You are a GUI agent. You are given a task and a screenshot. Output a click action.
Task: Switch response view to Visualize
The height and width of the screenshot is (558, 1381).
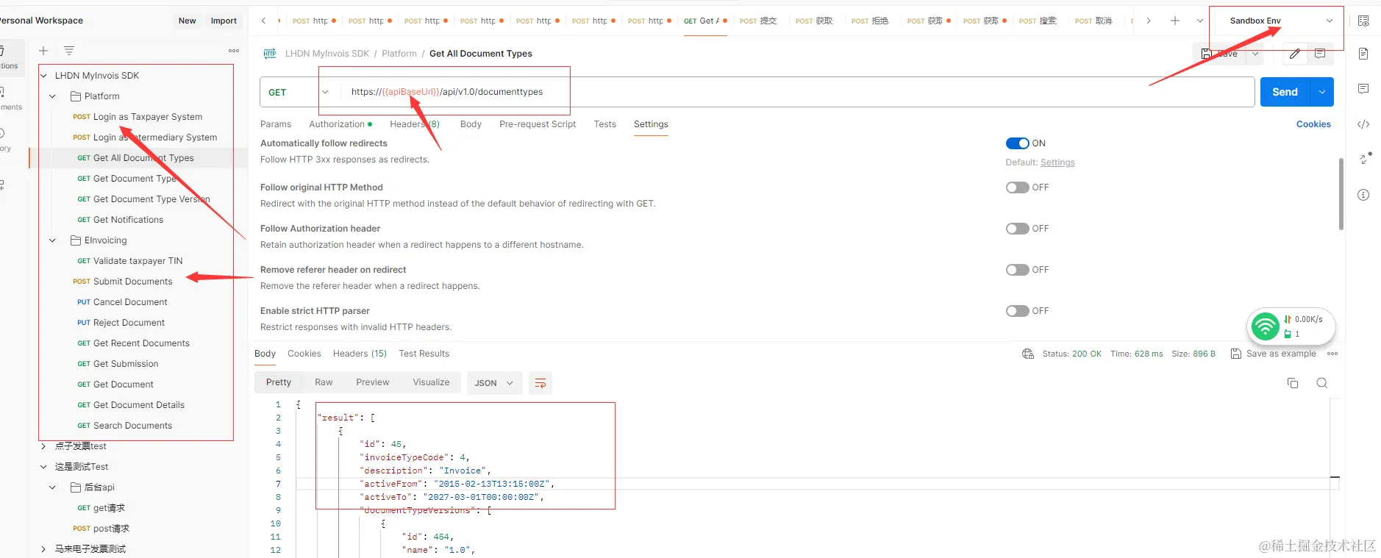click(431, 382)
